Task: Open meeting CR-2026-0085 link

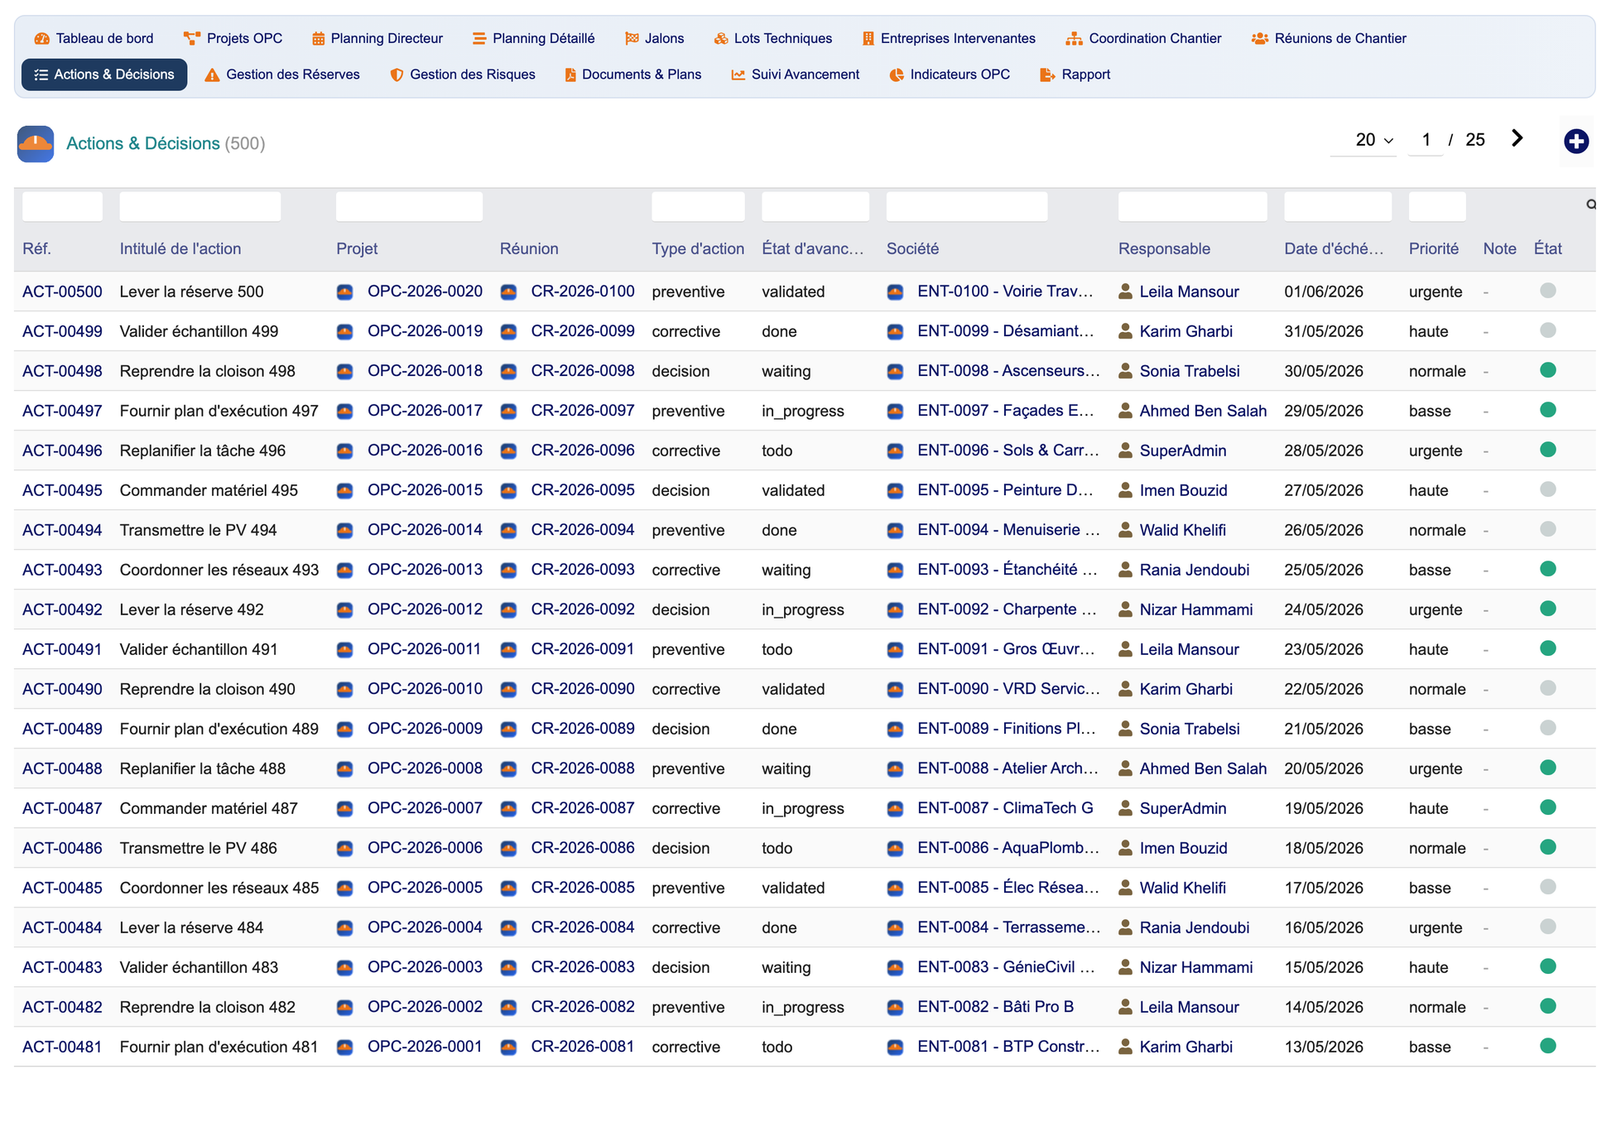Action: [583, 888]
